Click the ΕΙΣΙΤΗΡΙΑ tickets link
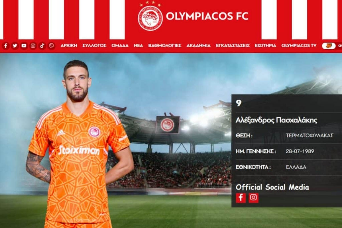Screen dimensions: 342x228 click(x=266, y=46)
